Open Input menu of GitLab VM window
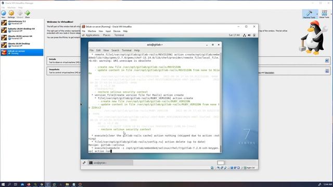 coord(108,31)
